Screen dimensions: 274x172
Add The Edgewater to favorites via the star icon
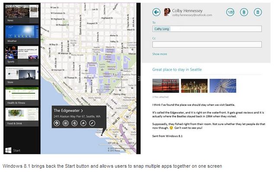[x=84, y=123]
